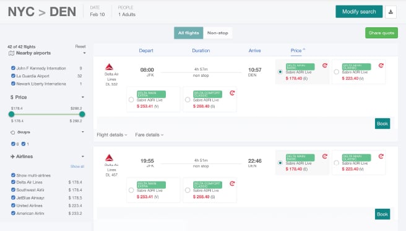Viewport: 406px width, 231px height.
Task: Click the Share quote button
Action: pos(381,33)
